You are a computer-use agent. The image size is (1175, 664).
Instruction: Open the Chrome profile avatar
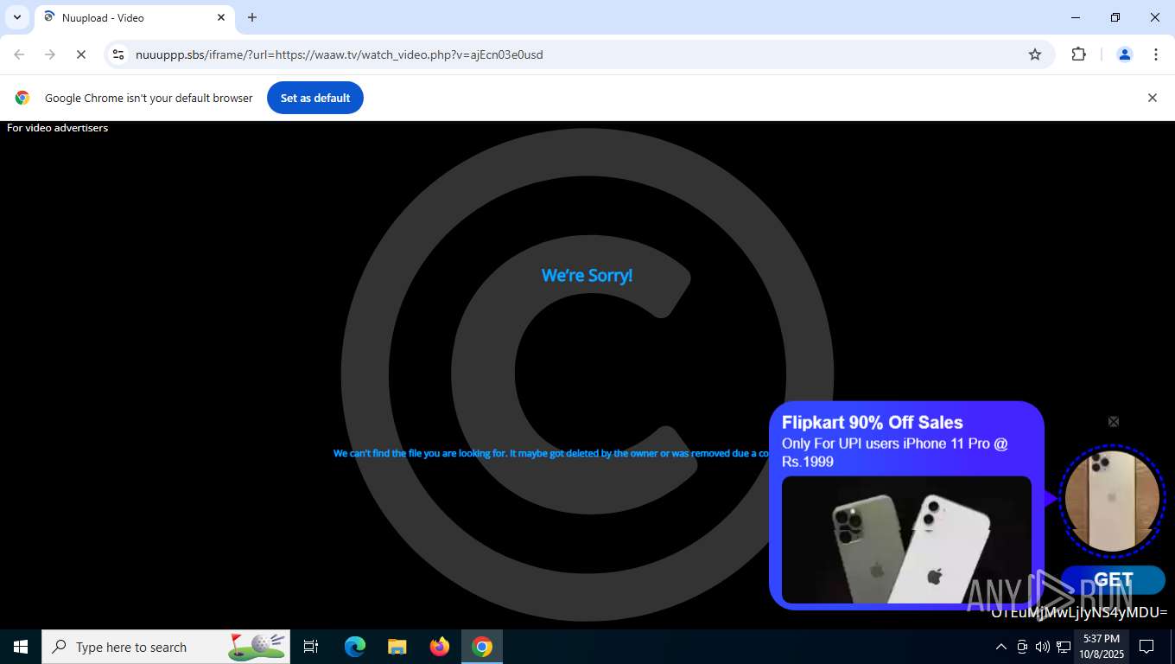pos(1125,54)
